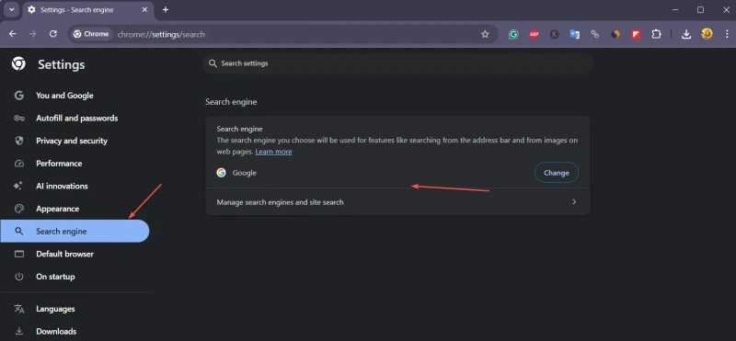The width and height of the screenshot is (736, 341).
Task: Open the Grammarly extension icon
Action: coord(513,34)
